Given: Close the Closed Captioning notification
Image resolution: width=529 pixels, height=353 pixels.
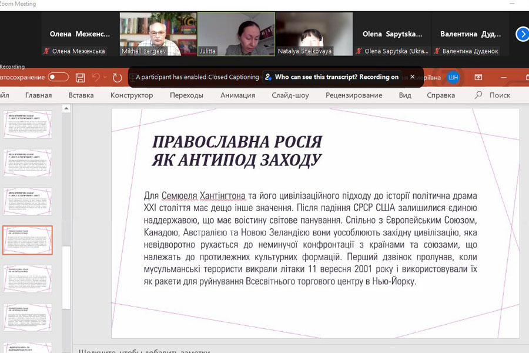Looking at the screenshot, I should (412, 76).
